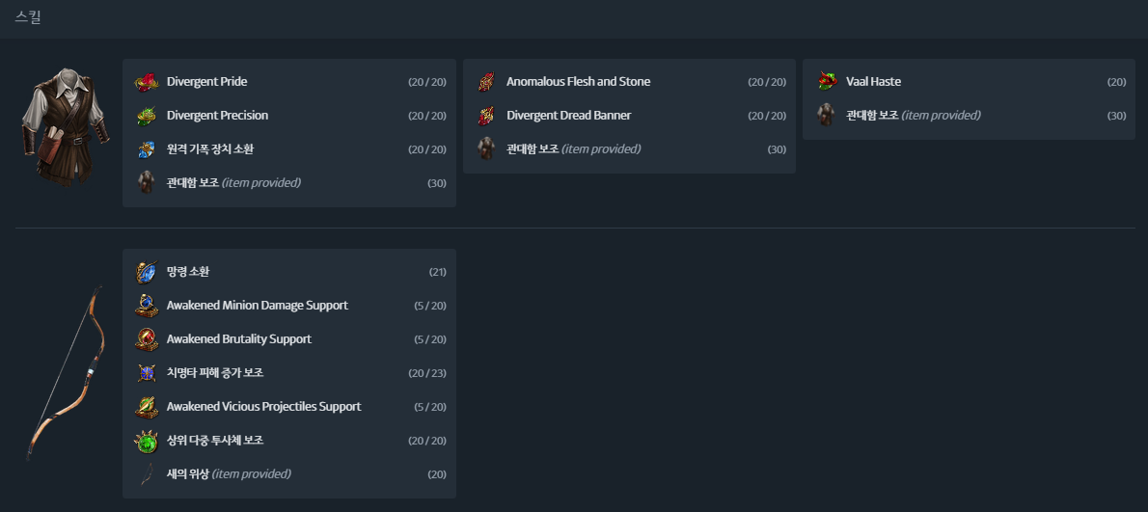Click (20 / 23) level of 치명타 피해 증가 보조
1148x512 pixels.
[x=427, y=373]
